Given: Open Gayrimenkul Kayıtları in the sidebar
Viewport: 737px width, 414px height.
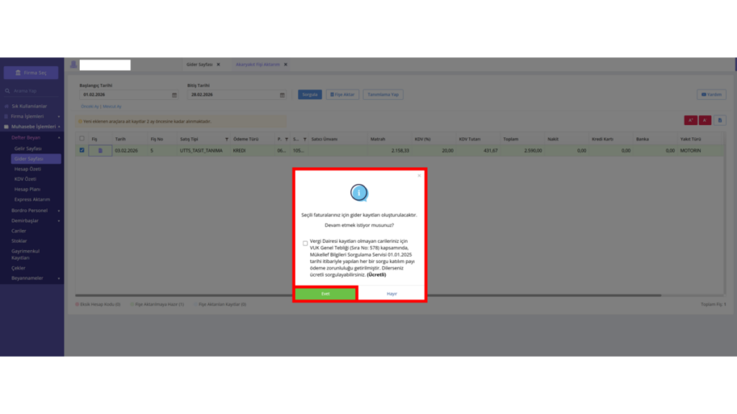Looking at the screenshot, I should point(26,254).
